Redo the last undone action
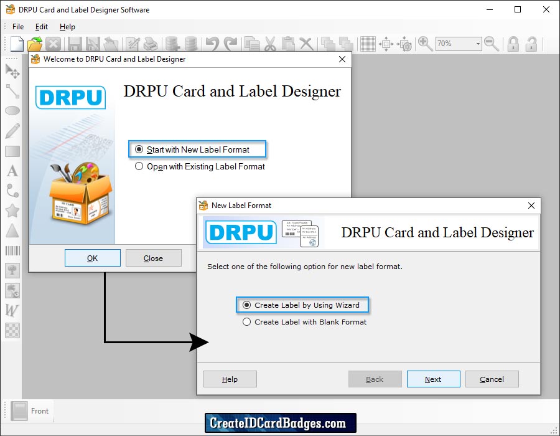560x436 pixels. [230, 44]
